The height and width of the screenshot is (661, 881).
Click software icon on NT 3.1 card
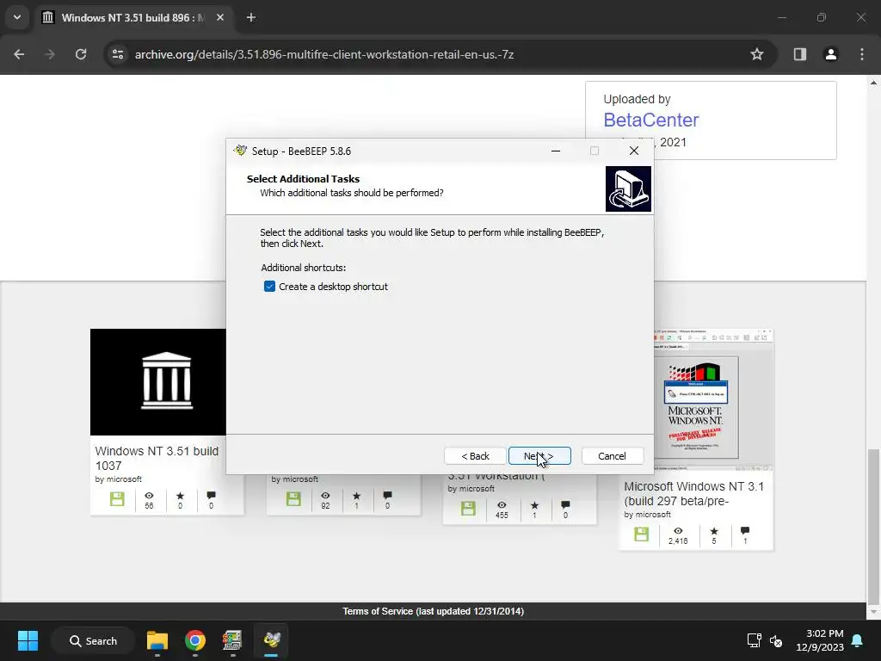[641, 534]
